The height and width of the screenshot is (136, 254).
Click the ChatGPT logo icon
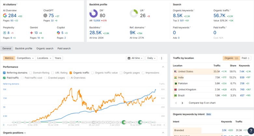point(45,15)
